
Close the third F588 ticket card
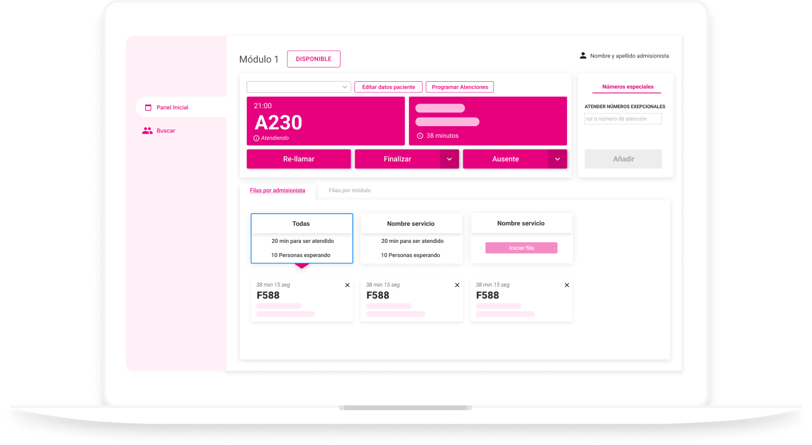[x=567, y=285]
